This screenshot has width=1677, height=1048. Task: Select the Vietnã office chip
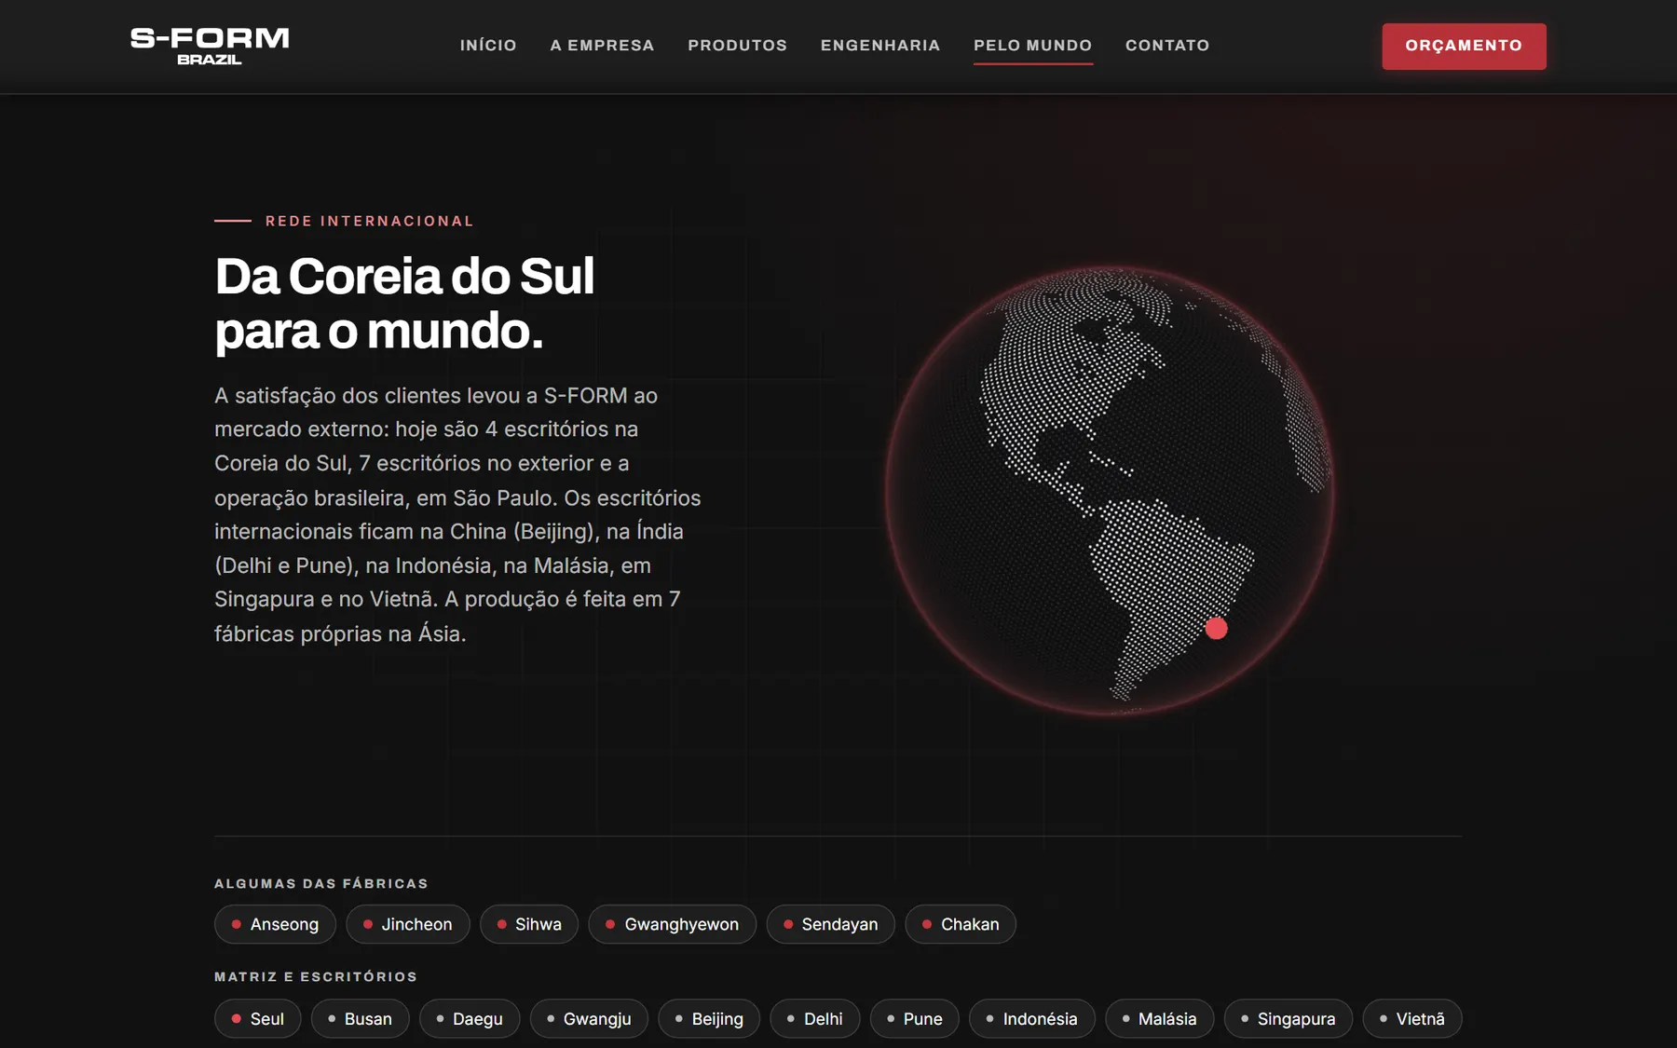(x=1412, y=1019)
